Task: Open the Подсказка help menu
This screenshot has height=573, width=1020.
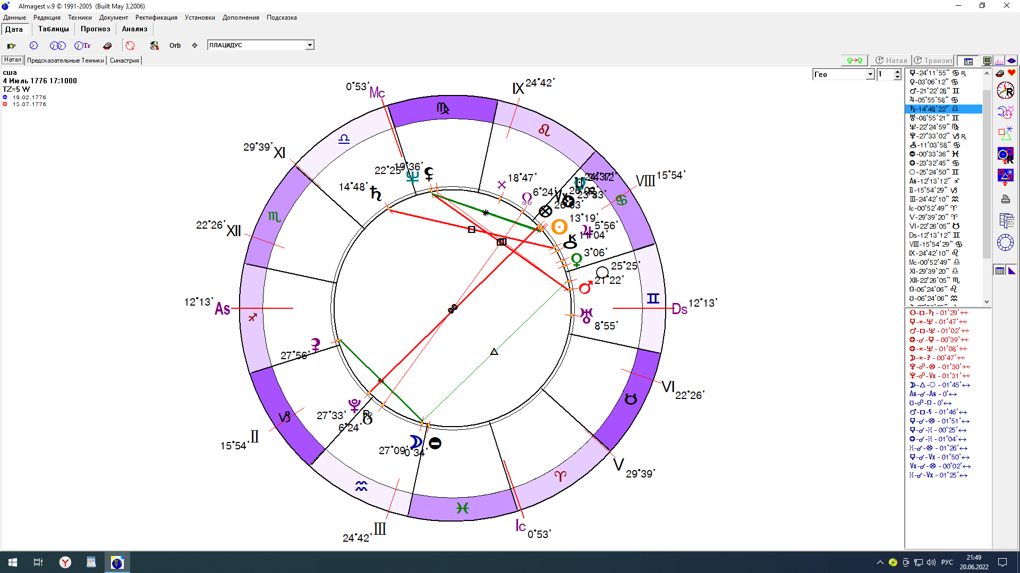Action: coord(282,18)
